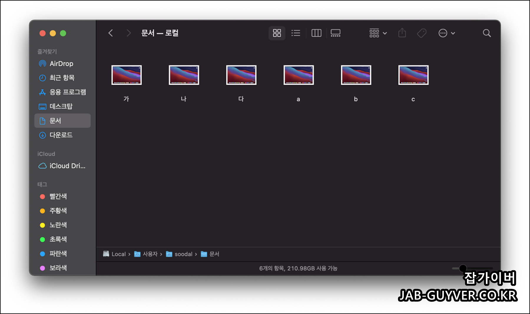Select the purple 보라색 tag
Viewport: 530px width, 314px height.
tap(62, 268)
